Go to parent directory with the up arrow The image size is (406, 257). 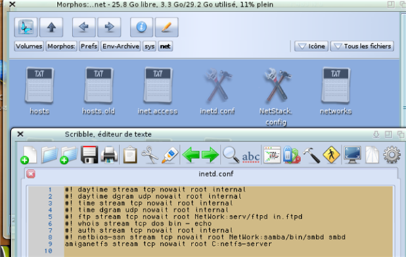coord(51,27)
